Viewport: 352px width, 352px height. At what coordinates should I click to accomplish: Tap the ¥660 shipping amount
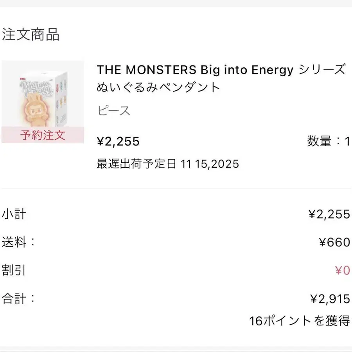click(x=334, y=242)
